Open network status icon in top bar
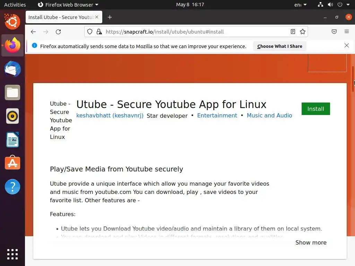 pos(320,5)
